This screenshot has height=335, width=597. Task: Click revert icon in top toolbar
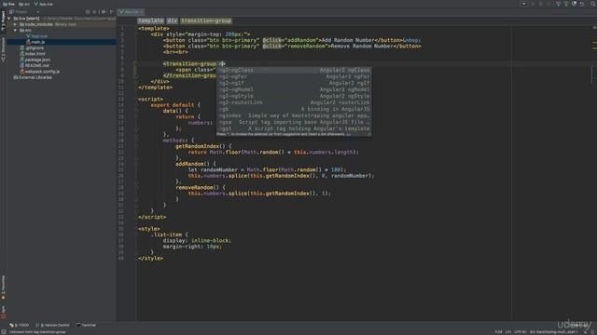(x=582, y=4)
